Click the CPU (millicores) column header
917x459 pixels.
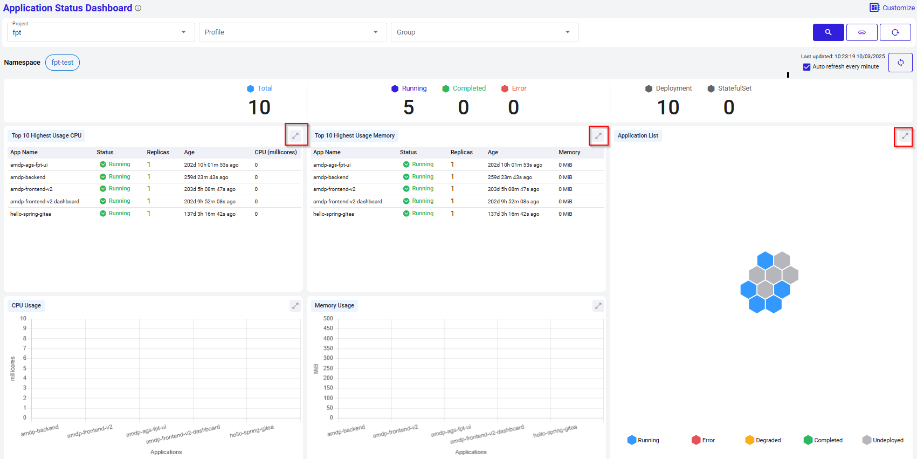[275, 152]
